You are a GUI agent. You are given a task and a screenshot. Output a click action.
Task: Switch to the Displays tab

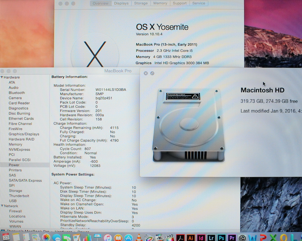click(121, 3)
